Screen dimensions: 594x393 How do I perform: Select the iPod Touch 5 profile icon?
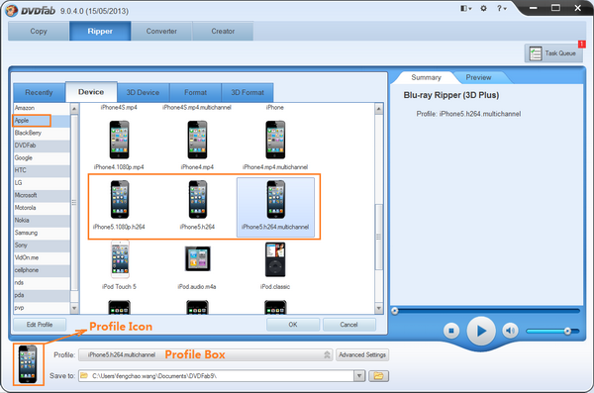tap(120, 259)
